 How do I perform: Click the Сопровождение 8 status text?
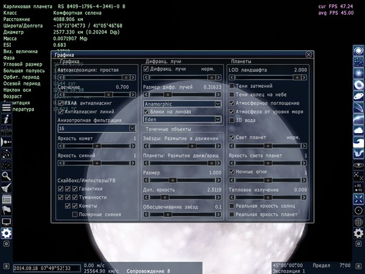point(148,271)
